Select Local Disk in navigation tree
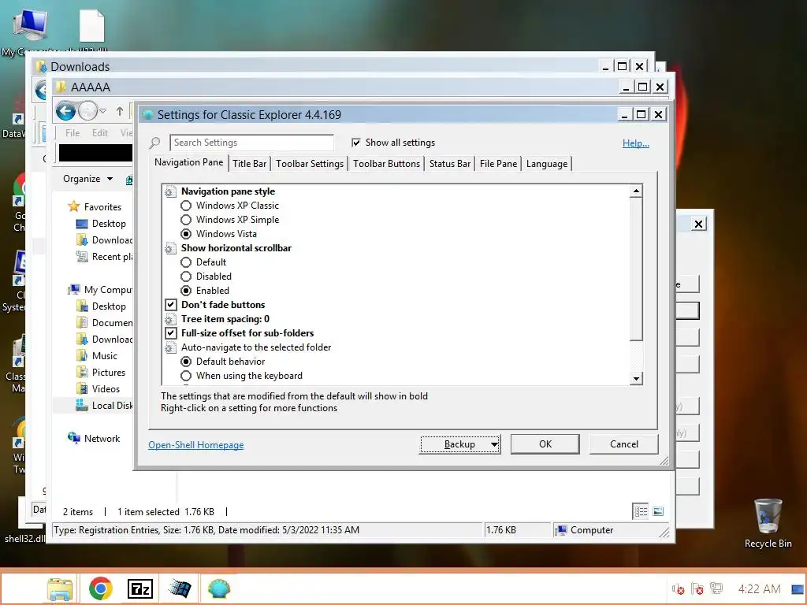The height and width of the screenshot is (605, 807). [112, 406]
